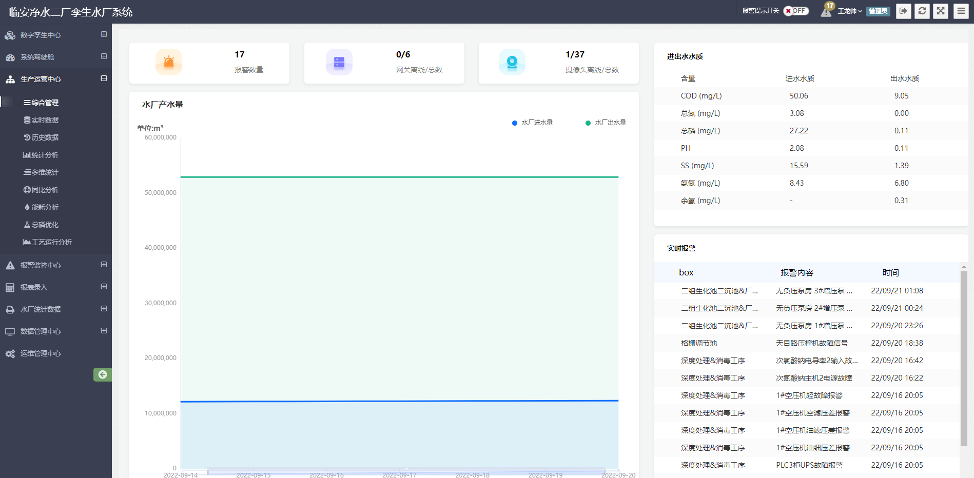Viewport: 974px width, 478px height.
Task: Click the fullscreen icon in the header
Action: [x=941, y=11]
